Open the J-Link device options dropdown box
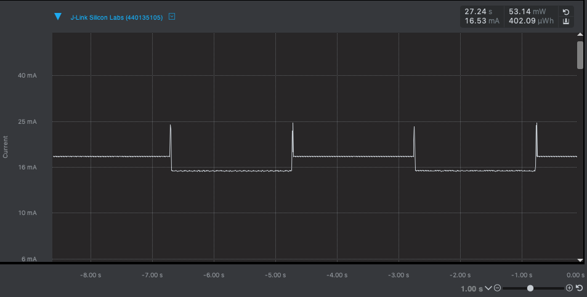This screenshot has width=587, height=297. coord(172,17)
